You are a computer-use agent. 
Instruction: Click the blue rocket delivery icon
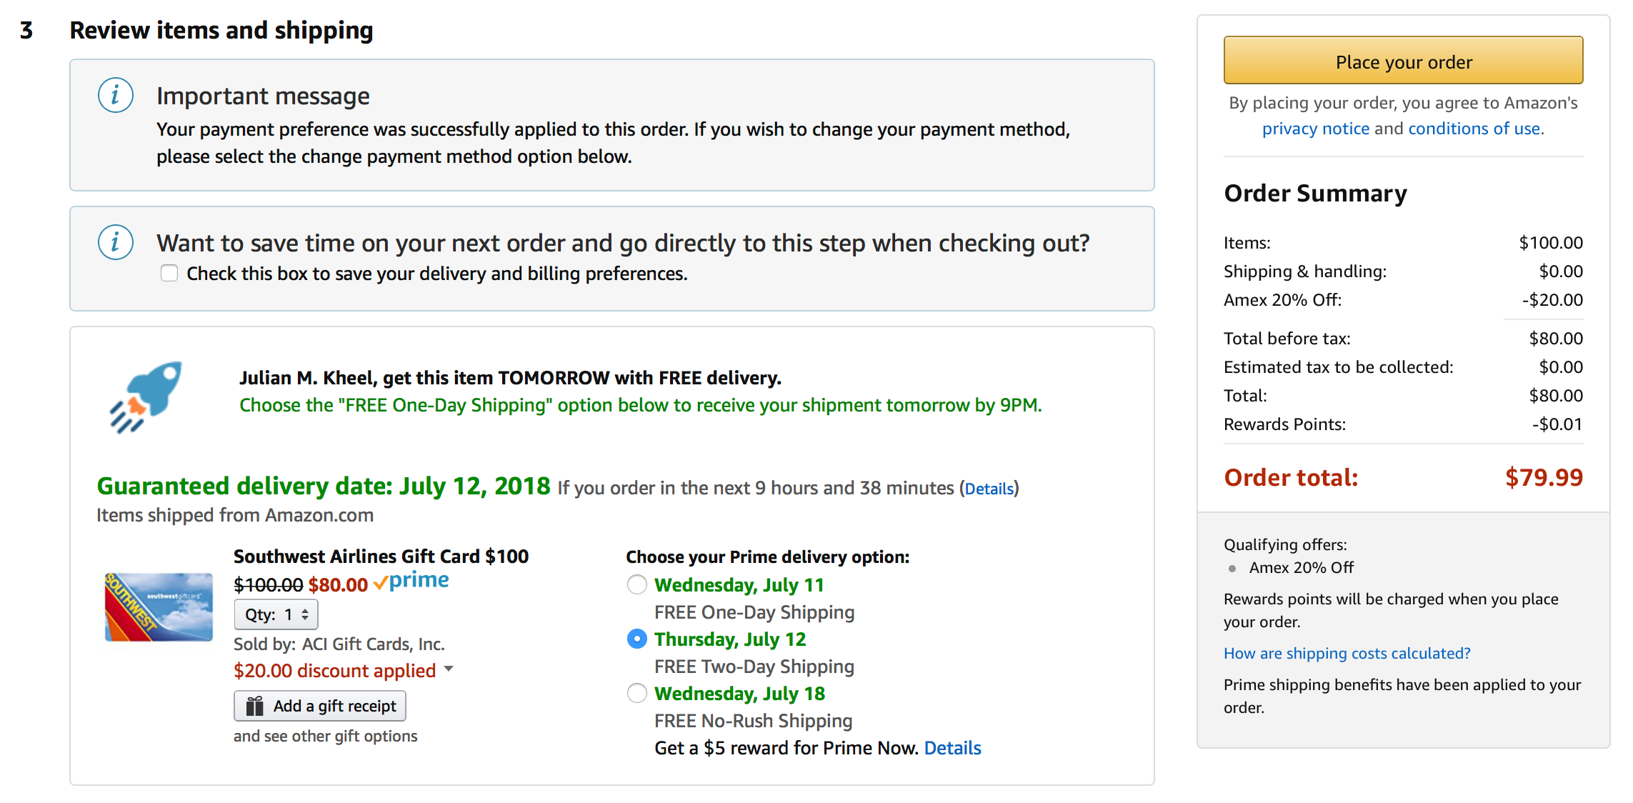point(146,396)
